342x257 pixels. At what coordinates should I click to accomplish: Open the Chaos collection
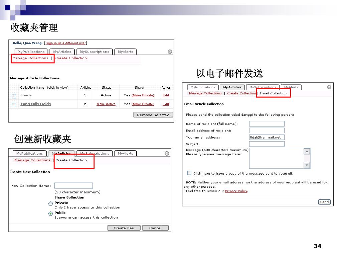click(x=26, y=95)
